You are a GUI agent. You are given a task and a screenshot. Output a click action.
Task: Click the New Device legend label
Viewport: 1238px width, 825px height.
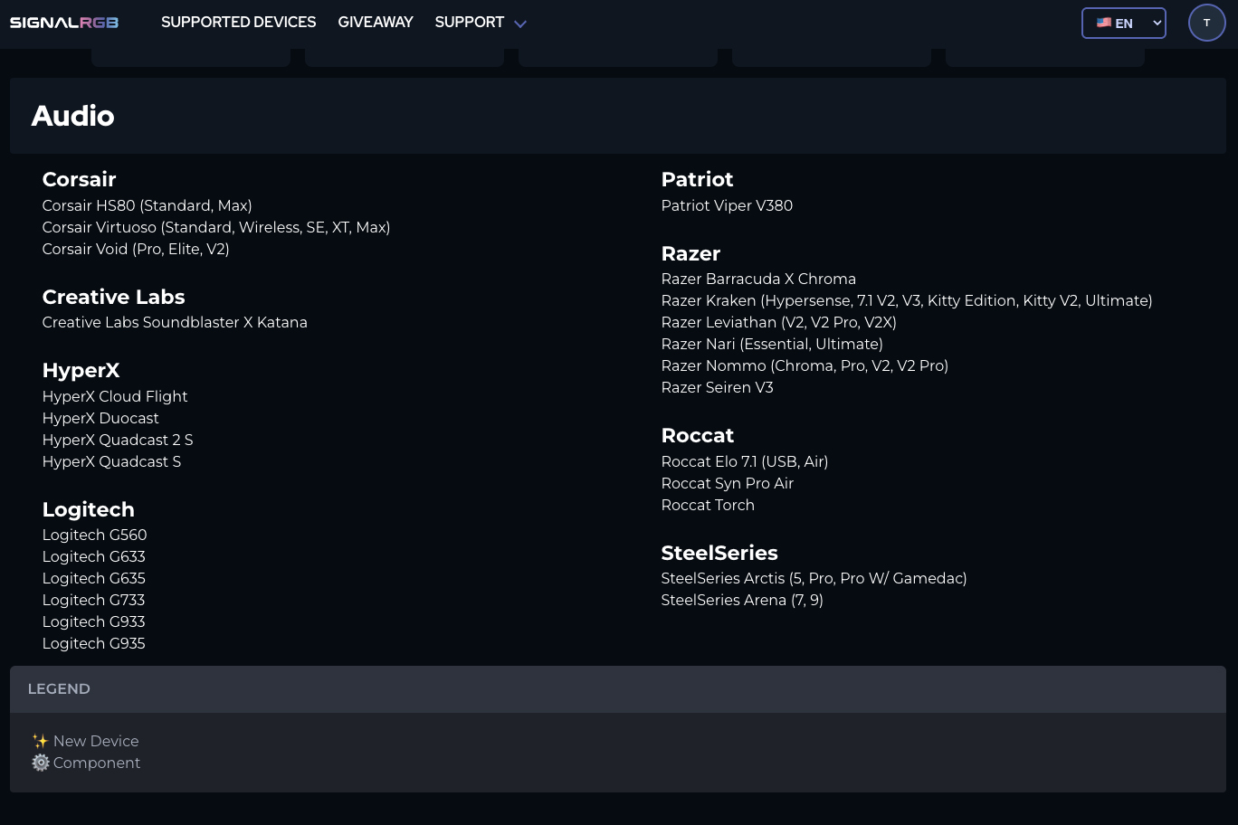tap(96, 741)
